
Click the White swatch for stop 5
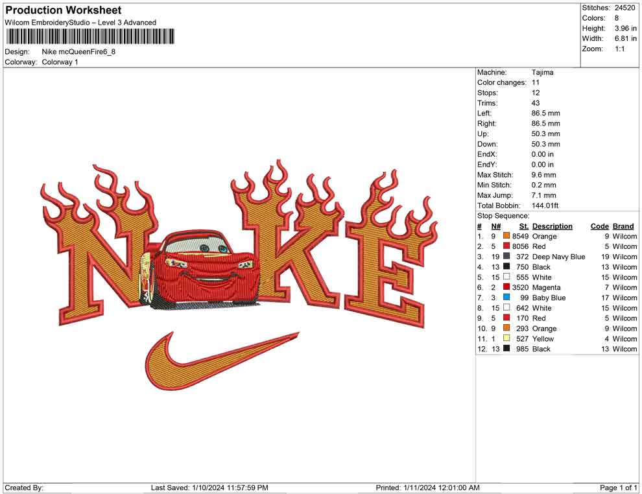[x=506, y=277]
